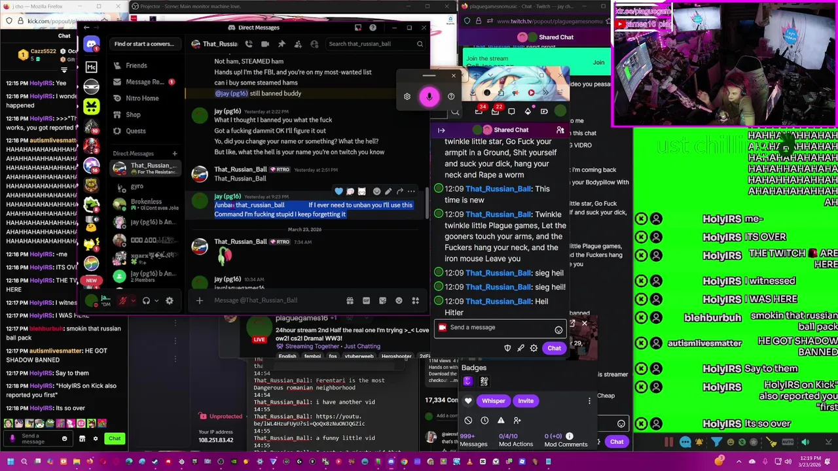The width and height of the screenshot is (838, 471).
Task: Toggle Discord microphone mute in user panel
Action: tap(122, 300)
